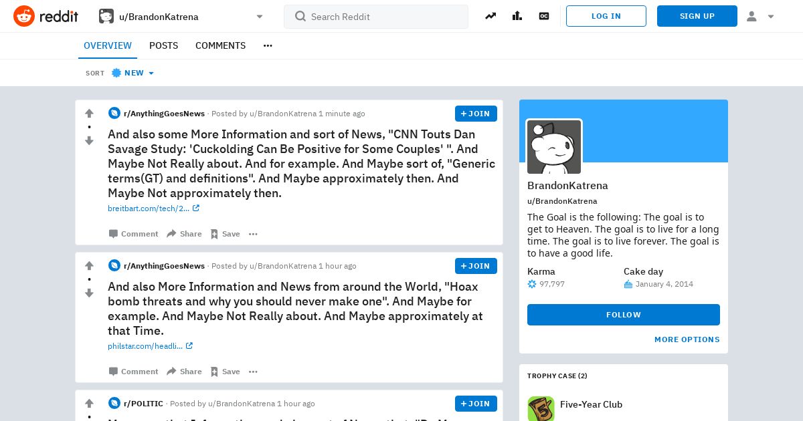This screenshot has height=421, width=803.
Task: Click the Five-Year Club trophy icon
Action: [x=541, y=408]
